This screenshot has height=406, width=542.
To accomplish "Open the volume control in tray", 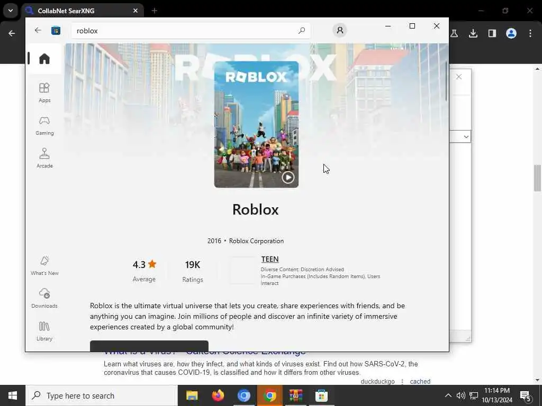I will pos(461,395).
